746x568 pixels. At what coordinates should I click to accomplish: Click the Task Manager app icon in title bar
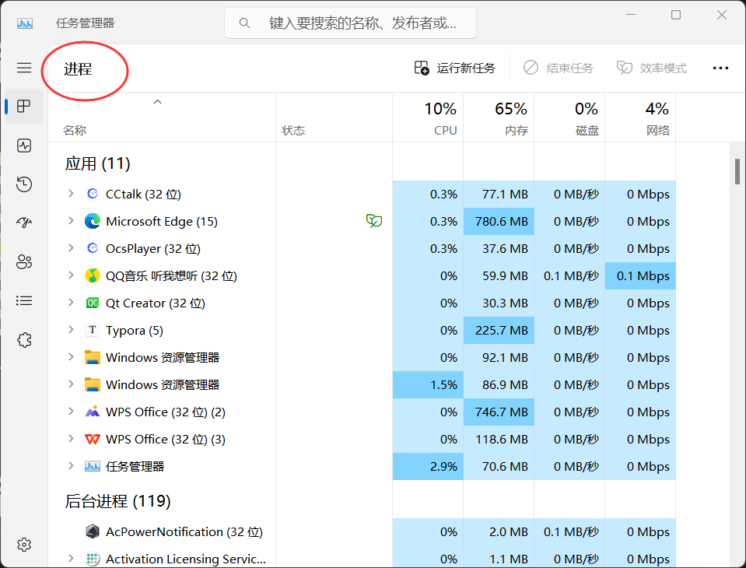(x=25, y=23)
